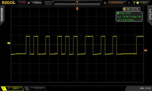Click the red STOP status indicator

coord(22,3)
